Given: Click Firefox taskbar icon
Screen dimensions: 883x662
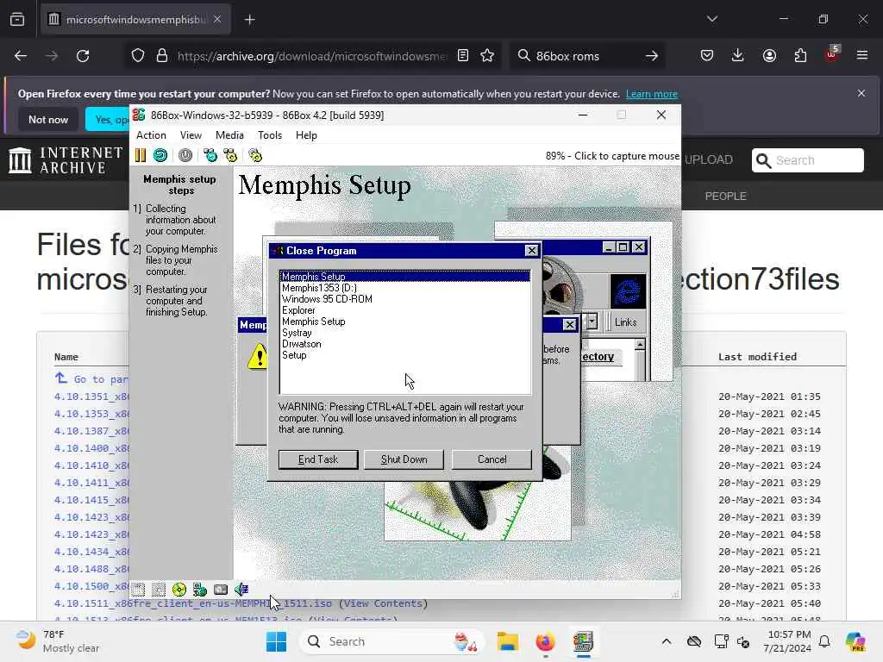Looking at the screenshot, I should tap(545, 641).
